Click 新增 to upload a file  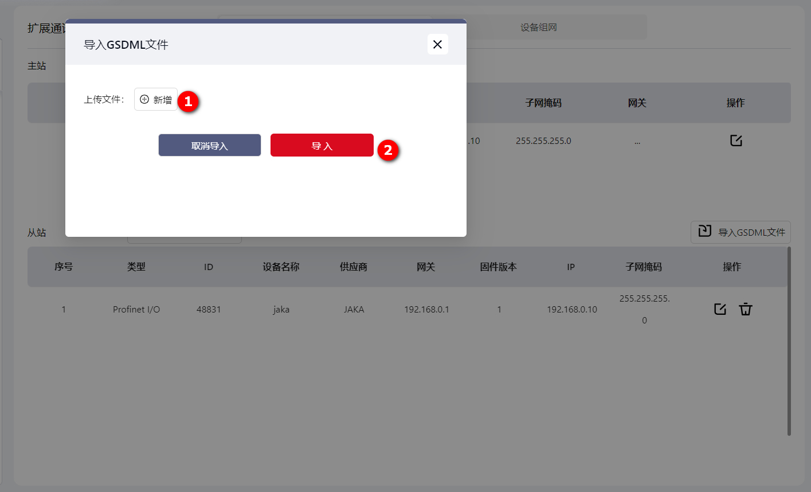pyautogui.click(x=156, y=99)
